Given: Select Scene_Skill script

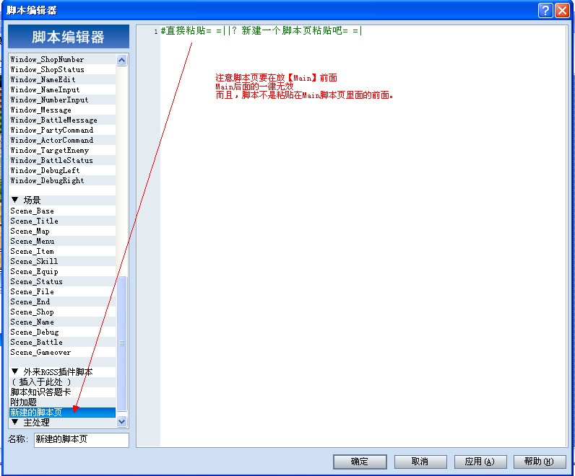Looking at the screenshot, I should pos(62,261).
